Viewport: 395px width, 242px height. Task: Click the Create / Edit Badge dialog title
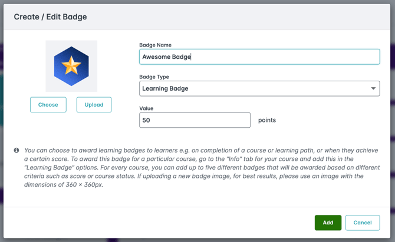coord(50,17)
